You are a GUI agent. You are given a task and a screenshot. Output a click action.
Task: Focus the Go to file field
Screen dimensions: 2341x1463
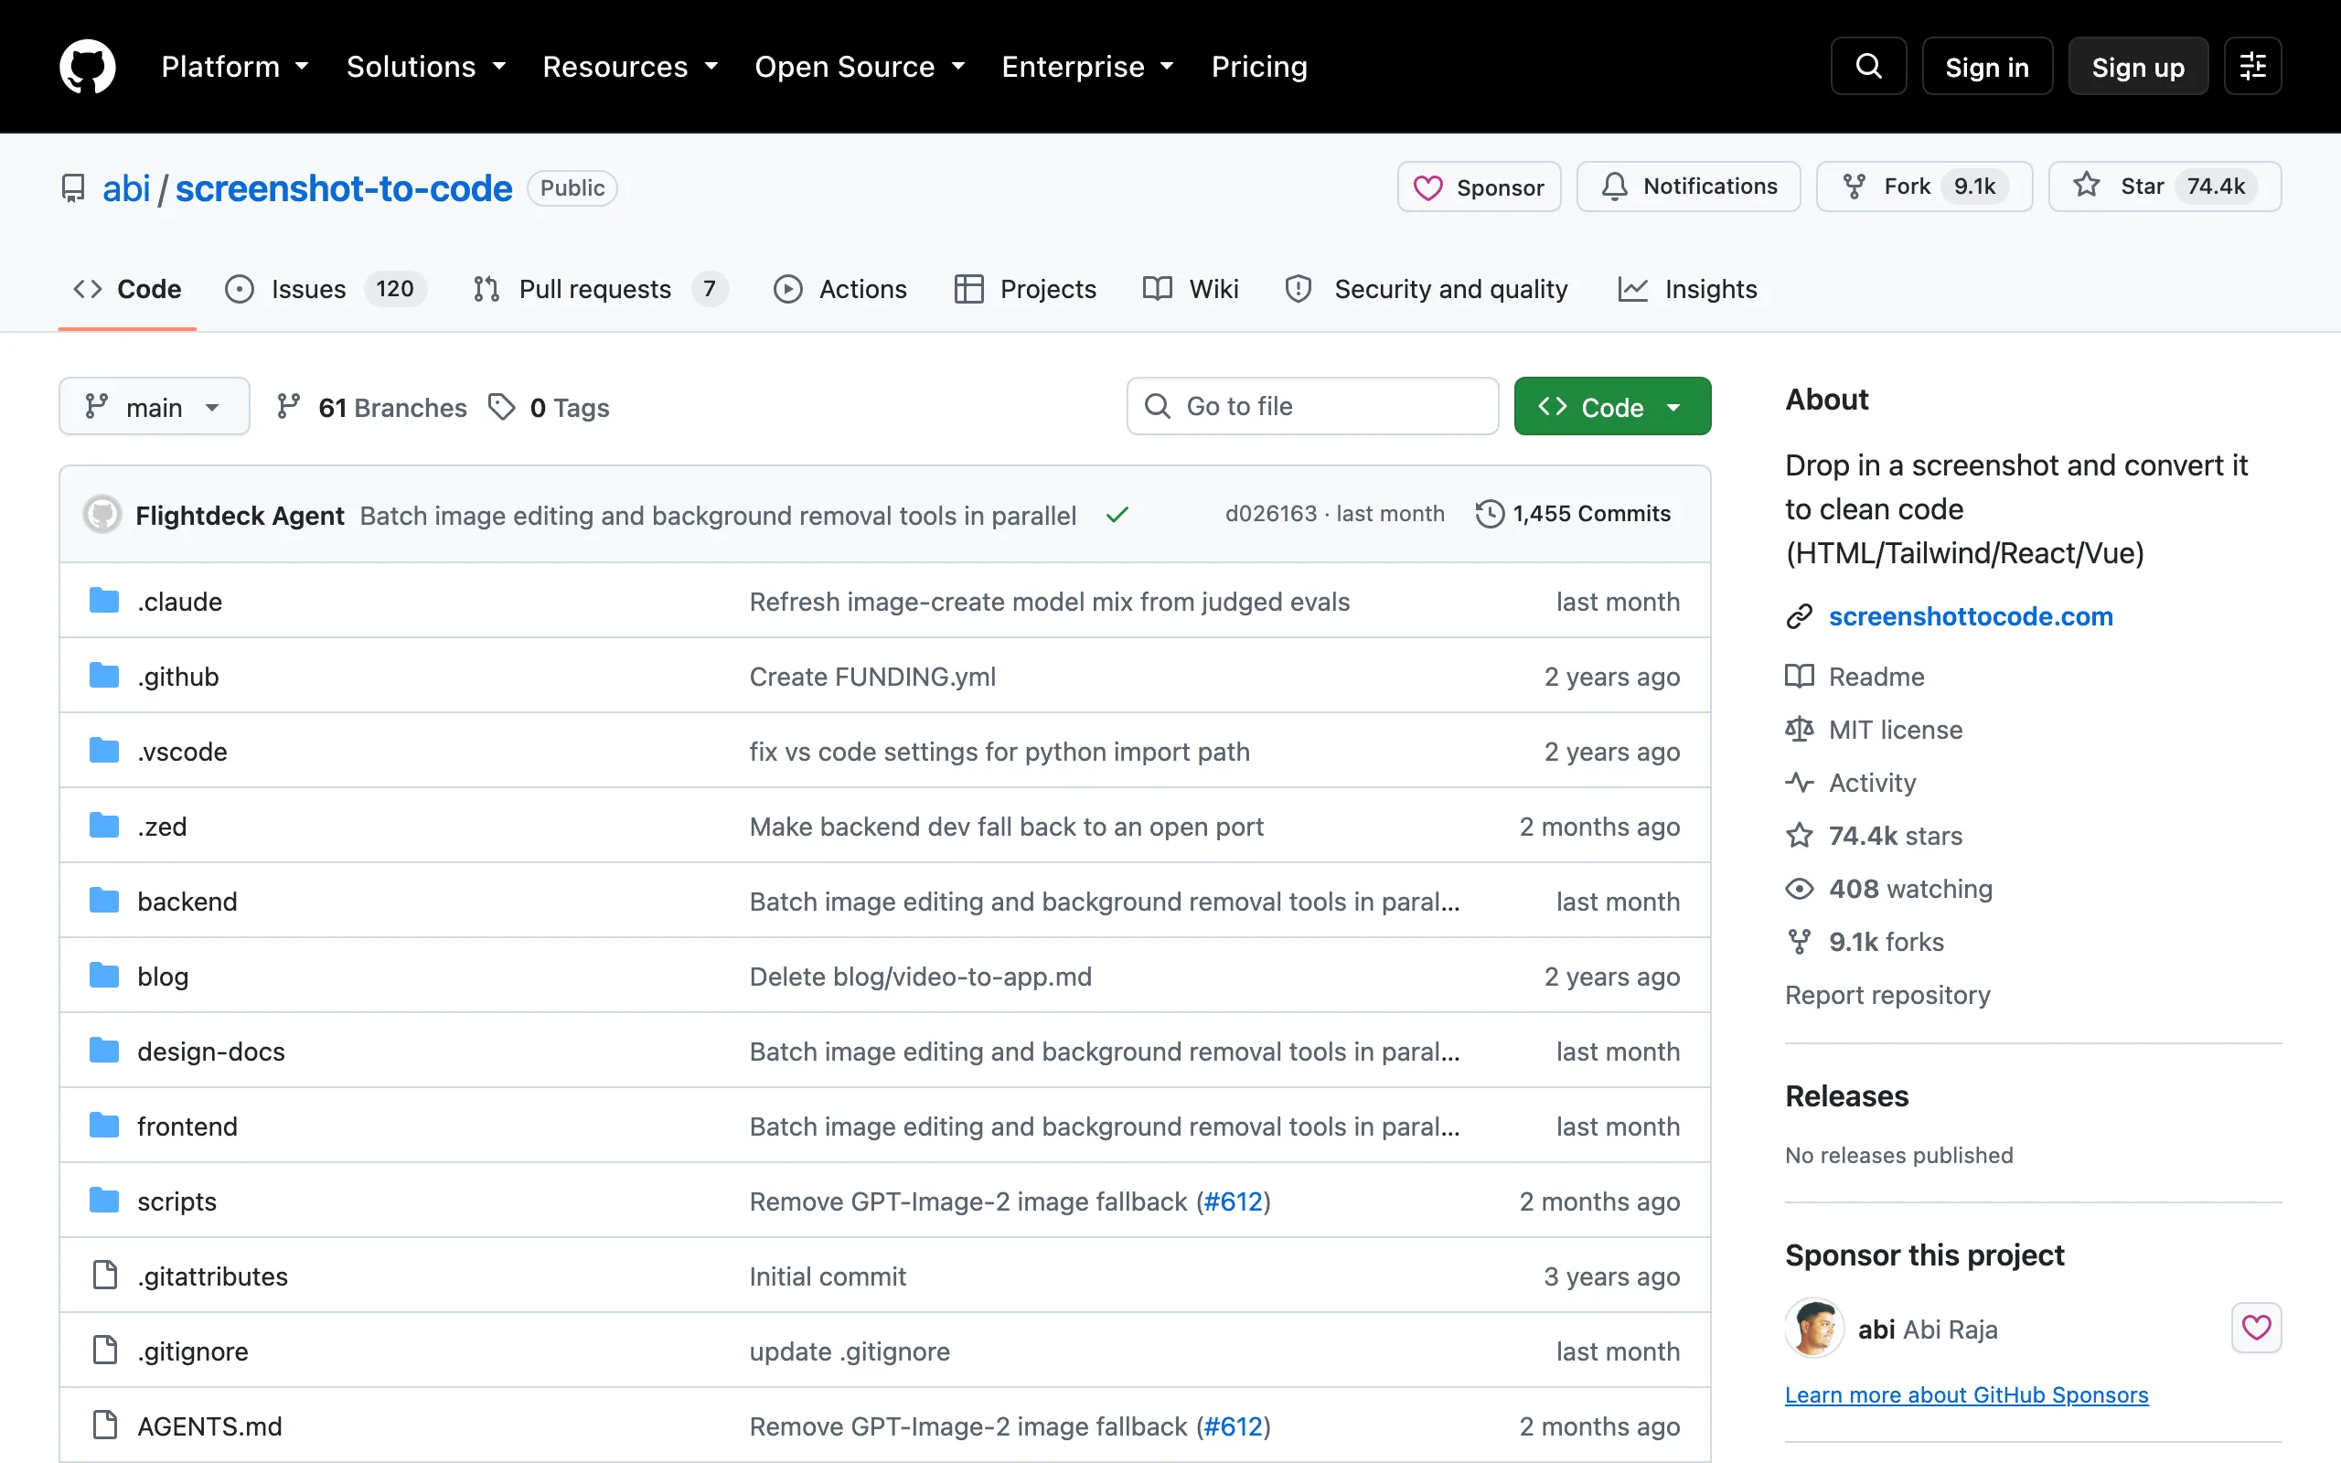pos(1313,406)
